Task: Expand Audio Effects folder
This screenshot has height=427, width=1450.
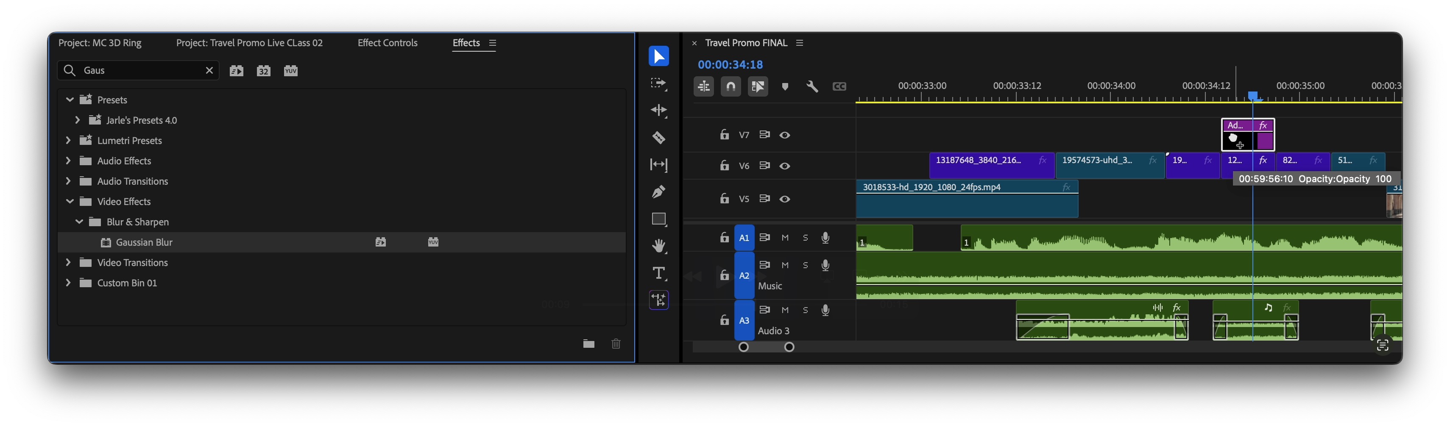Action: 68,160
